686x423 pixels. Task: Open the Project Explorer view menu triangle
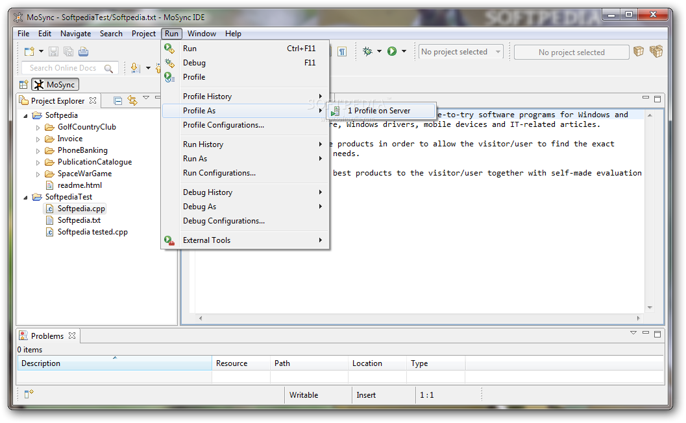pos(146,98)
